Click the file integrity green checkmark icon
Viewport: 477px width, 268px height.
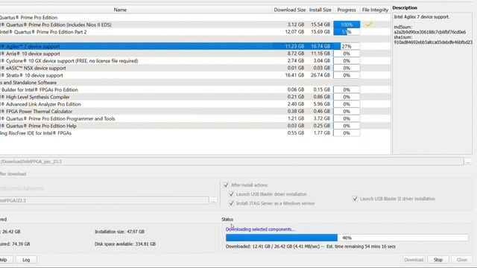369,25
